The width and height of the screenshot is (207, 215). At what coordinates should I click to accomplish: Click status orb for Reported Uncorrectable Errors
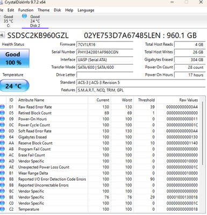pos(2,185)
